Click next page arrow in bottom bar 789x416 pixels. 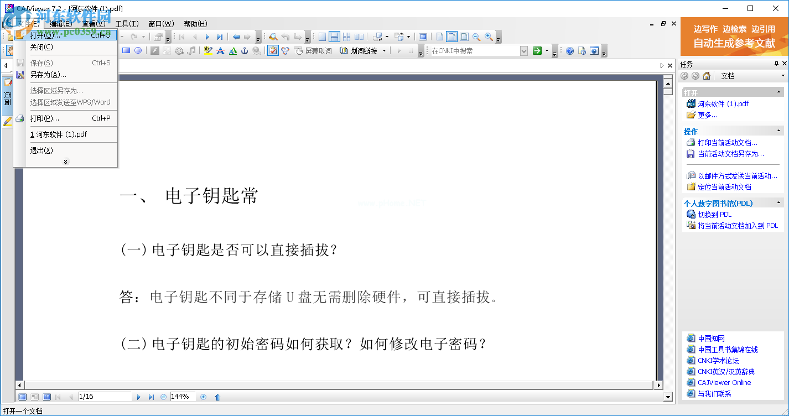point(139,397)
